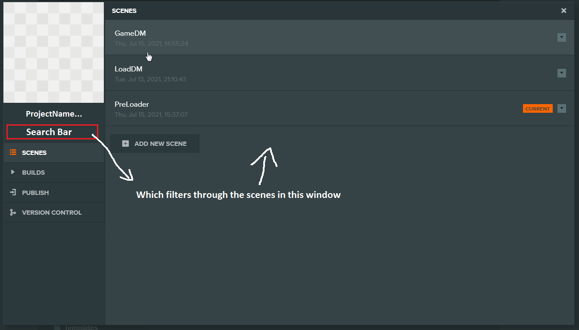The image size is (579, 330).
Task: Select the Builds play icon
Action: point(13,172)
